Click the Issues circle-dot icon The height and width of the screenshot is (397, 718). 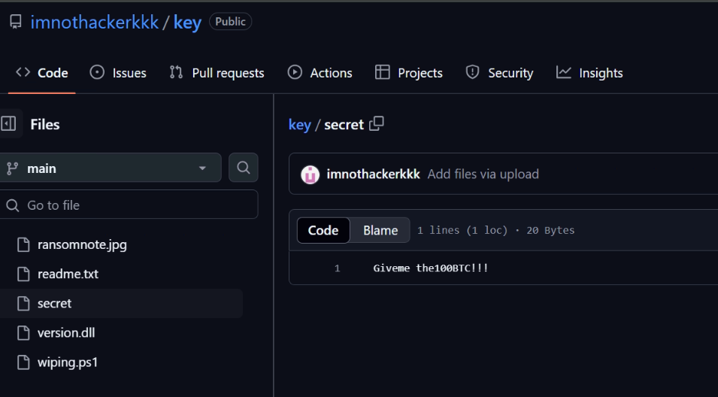click(x=97, y=72)
